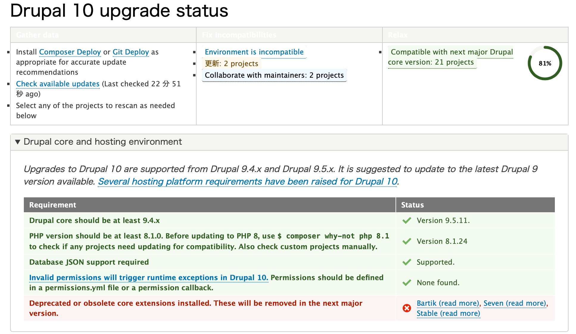Click the 更新: 2 projects item
This screenshot has height=334, width=576.
231,64
